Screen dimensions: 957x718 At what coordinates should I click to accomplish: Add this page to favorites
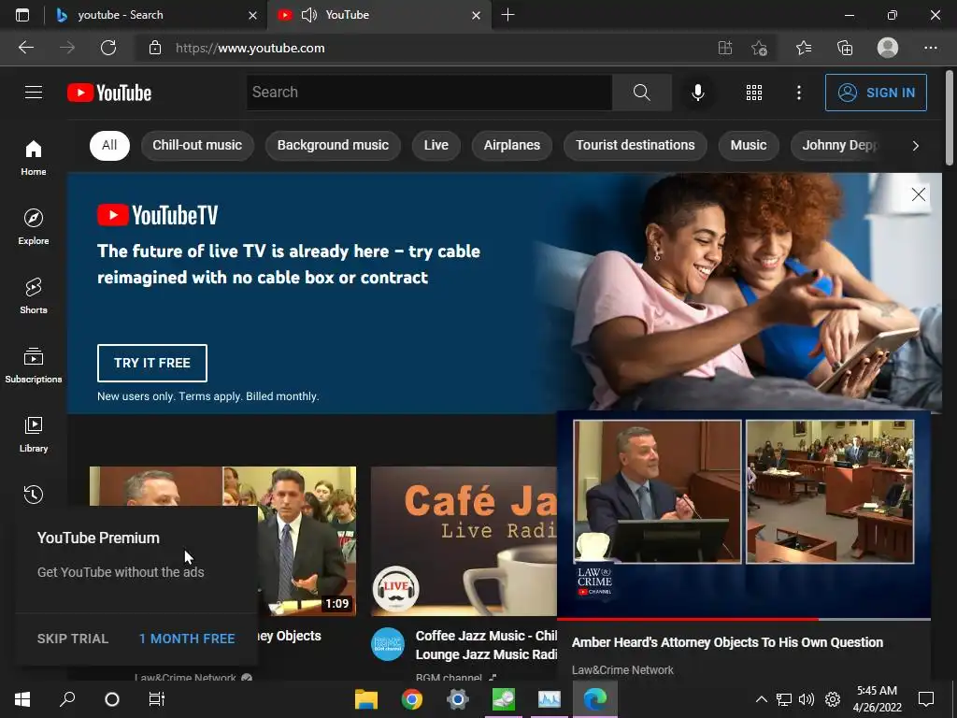(759, 48)
